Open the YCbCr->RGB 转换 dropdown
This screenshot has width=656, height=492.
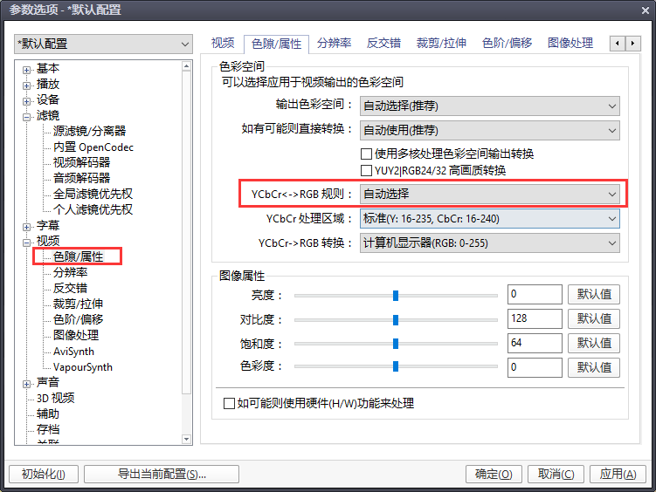(x=489, y=243)
